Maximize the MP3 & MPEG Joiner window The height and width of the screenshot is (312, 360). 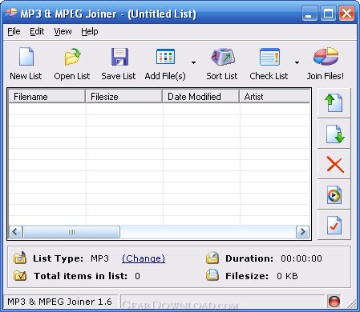click(x=328, y=13)
